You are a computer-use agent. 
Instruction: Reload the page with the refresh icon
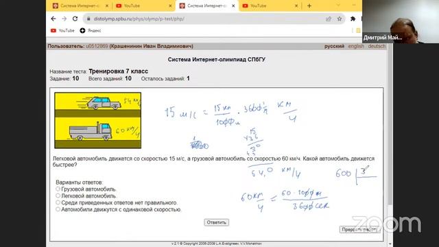75,19
